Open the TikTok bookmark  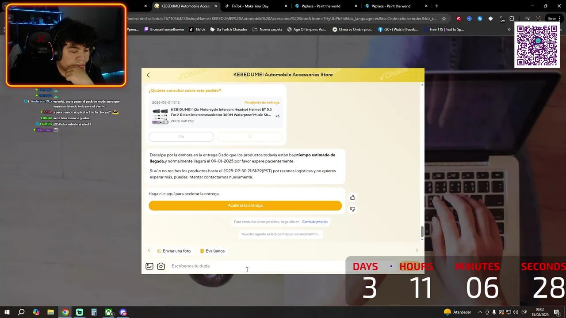pos(197,30)
